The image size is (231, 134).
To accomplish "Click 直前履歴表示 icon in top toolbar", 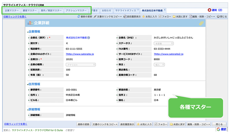I will (x=125, y=16).
